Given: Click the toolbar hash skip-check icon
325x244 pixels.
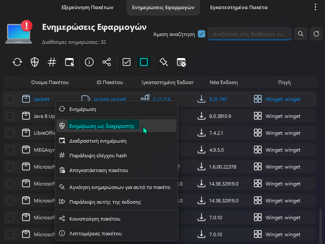Looking at the screenshot, I should pyautogui.click(x=52, y=62).
